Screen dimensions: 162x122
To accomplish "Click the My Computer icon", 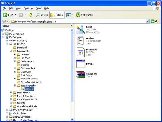I will (x=7, y=37).
